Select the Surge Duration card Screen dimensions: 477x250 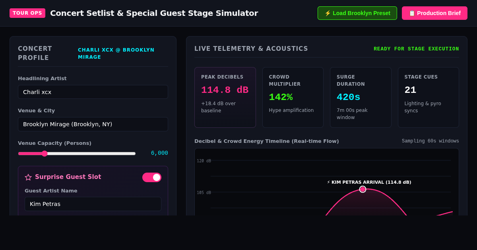pyautogui.click(x=361, y=97)
